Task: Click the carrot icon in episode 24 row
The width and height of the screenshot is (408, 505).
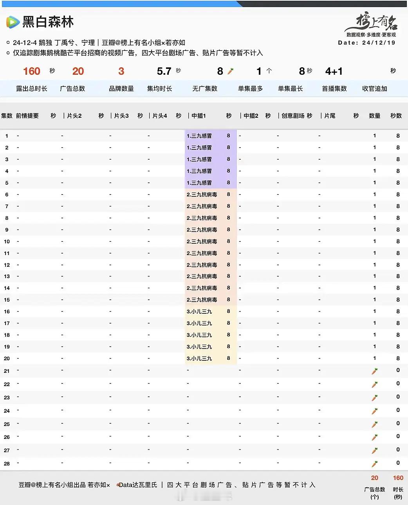Action: click(374, 411)
